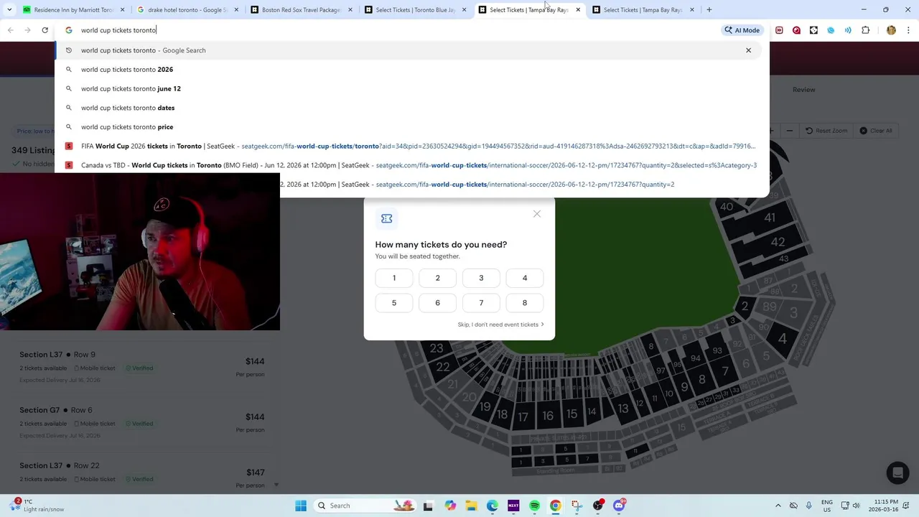Open Microsoft Copilot from the taskbar
This screenshot has height=517, width=919.
(450, 506)
